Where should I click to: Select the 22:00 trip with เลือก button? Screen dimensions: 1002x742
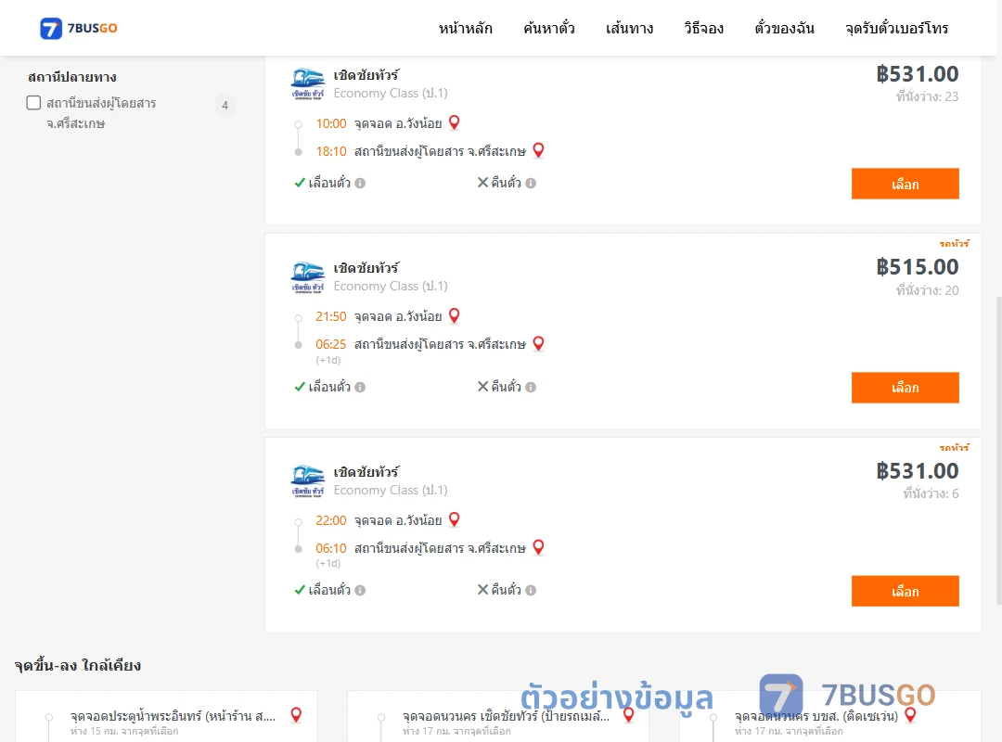(x=905, y=591)
